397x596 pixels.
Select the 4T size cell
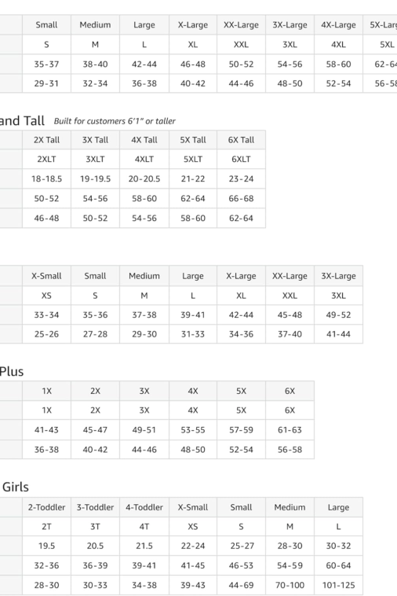(144, 527)
